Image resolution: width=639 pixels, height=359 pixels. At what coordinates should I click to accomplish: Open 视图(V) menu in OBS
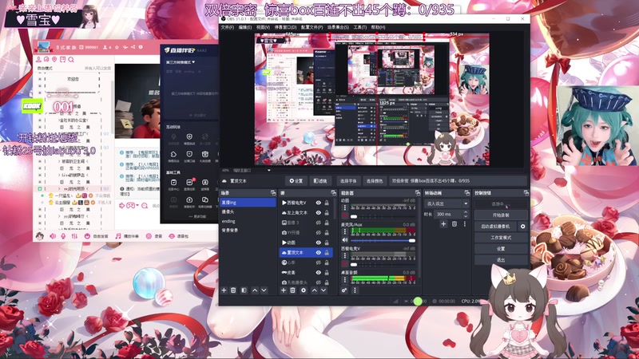(x=263, y=27)
